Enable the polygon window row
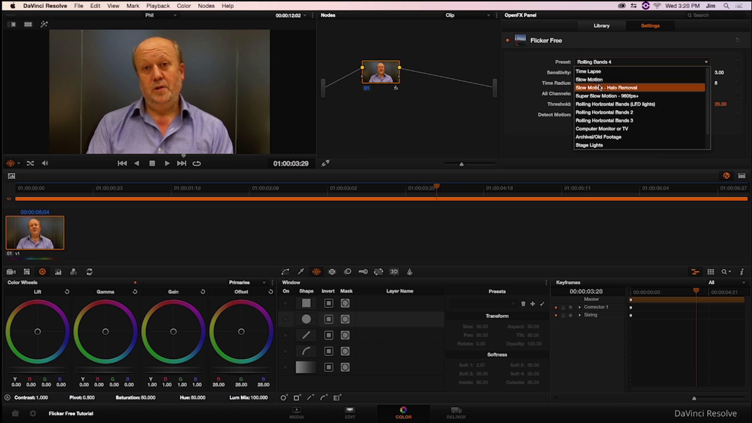Screen dimensions: 752x423 tap(285, 335)
